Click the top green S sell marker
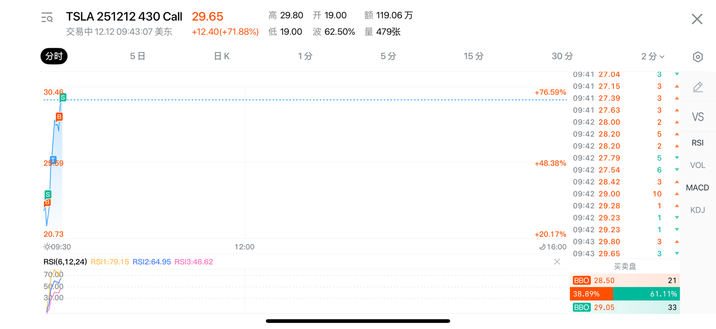This screenshot has height=329, width=716. [x=63, y=97]
